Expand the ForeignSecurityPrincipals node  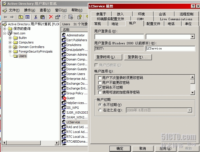[x=10, y=51]
